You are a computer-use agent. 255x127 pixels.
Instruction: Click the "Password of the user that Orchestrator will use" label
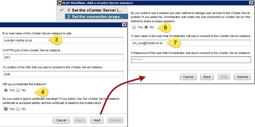[x=192, y=53]
